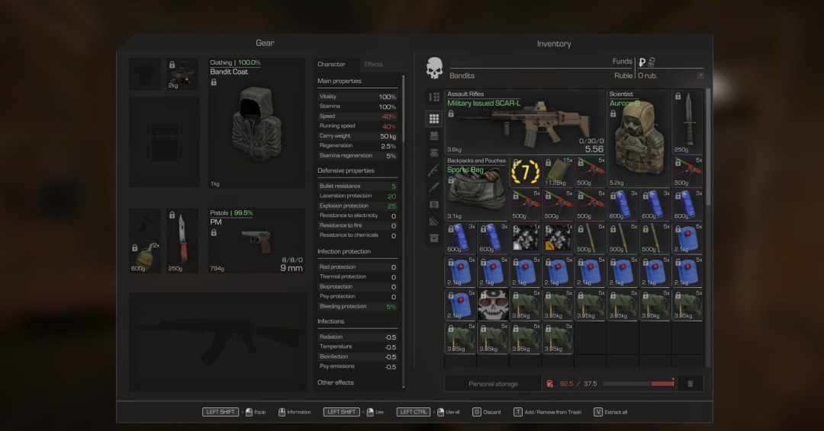This screenshot has width=824, height=431.
Task: Select the Military Issued SCAR-L rifle
Action: coord(525,122)
